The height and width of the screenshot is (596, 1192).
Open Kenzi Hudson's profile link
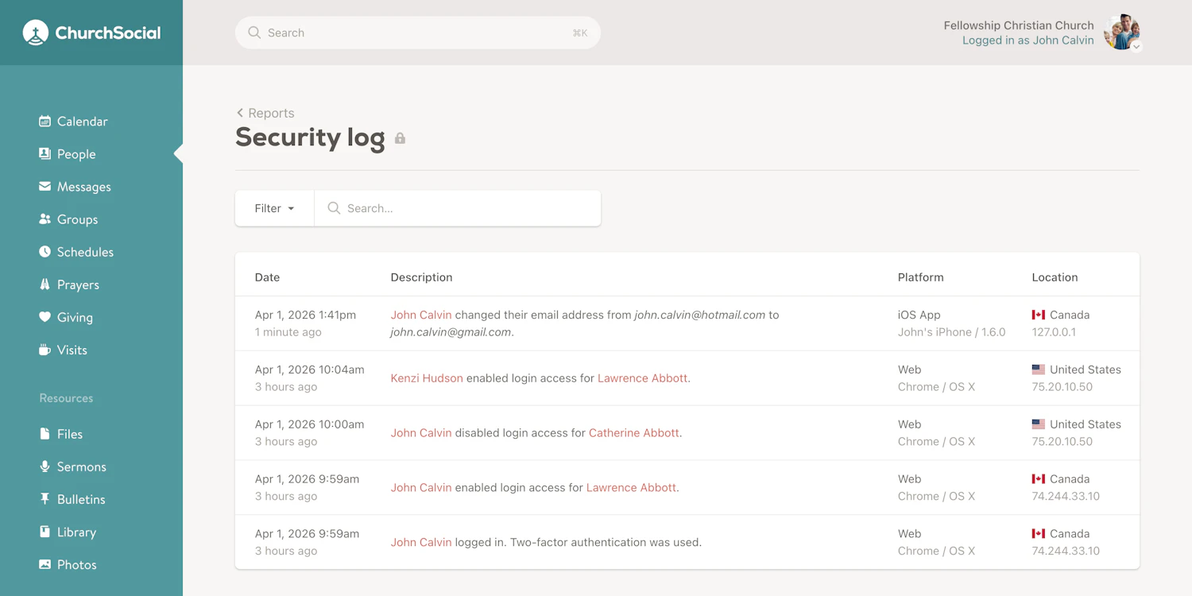tap(427, 377)
